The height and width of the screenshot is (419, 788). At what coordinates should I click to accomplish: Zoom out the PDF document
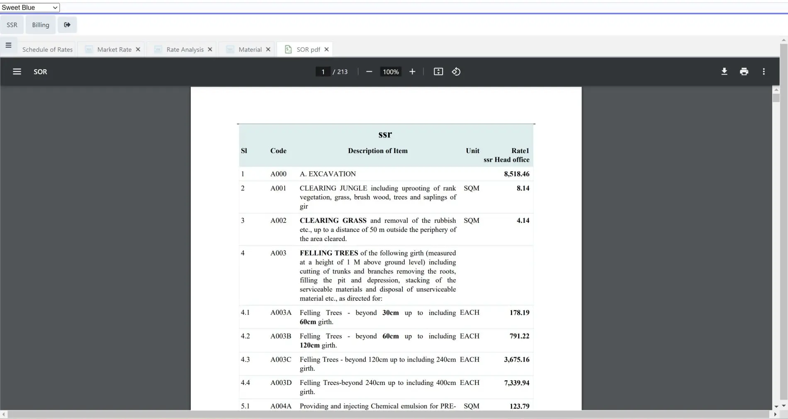coord(369,72)
